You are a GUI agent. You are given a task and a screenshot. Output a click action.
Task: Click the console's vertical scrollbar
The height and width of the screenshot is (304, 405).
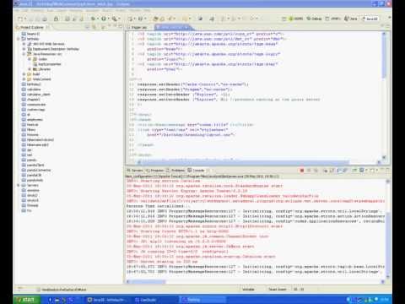click(x=387, y=229)
